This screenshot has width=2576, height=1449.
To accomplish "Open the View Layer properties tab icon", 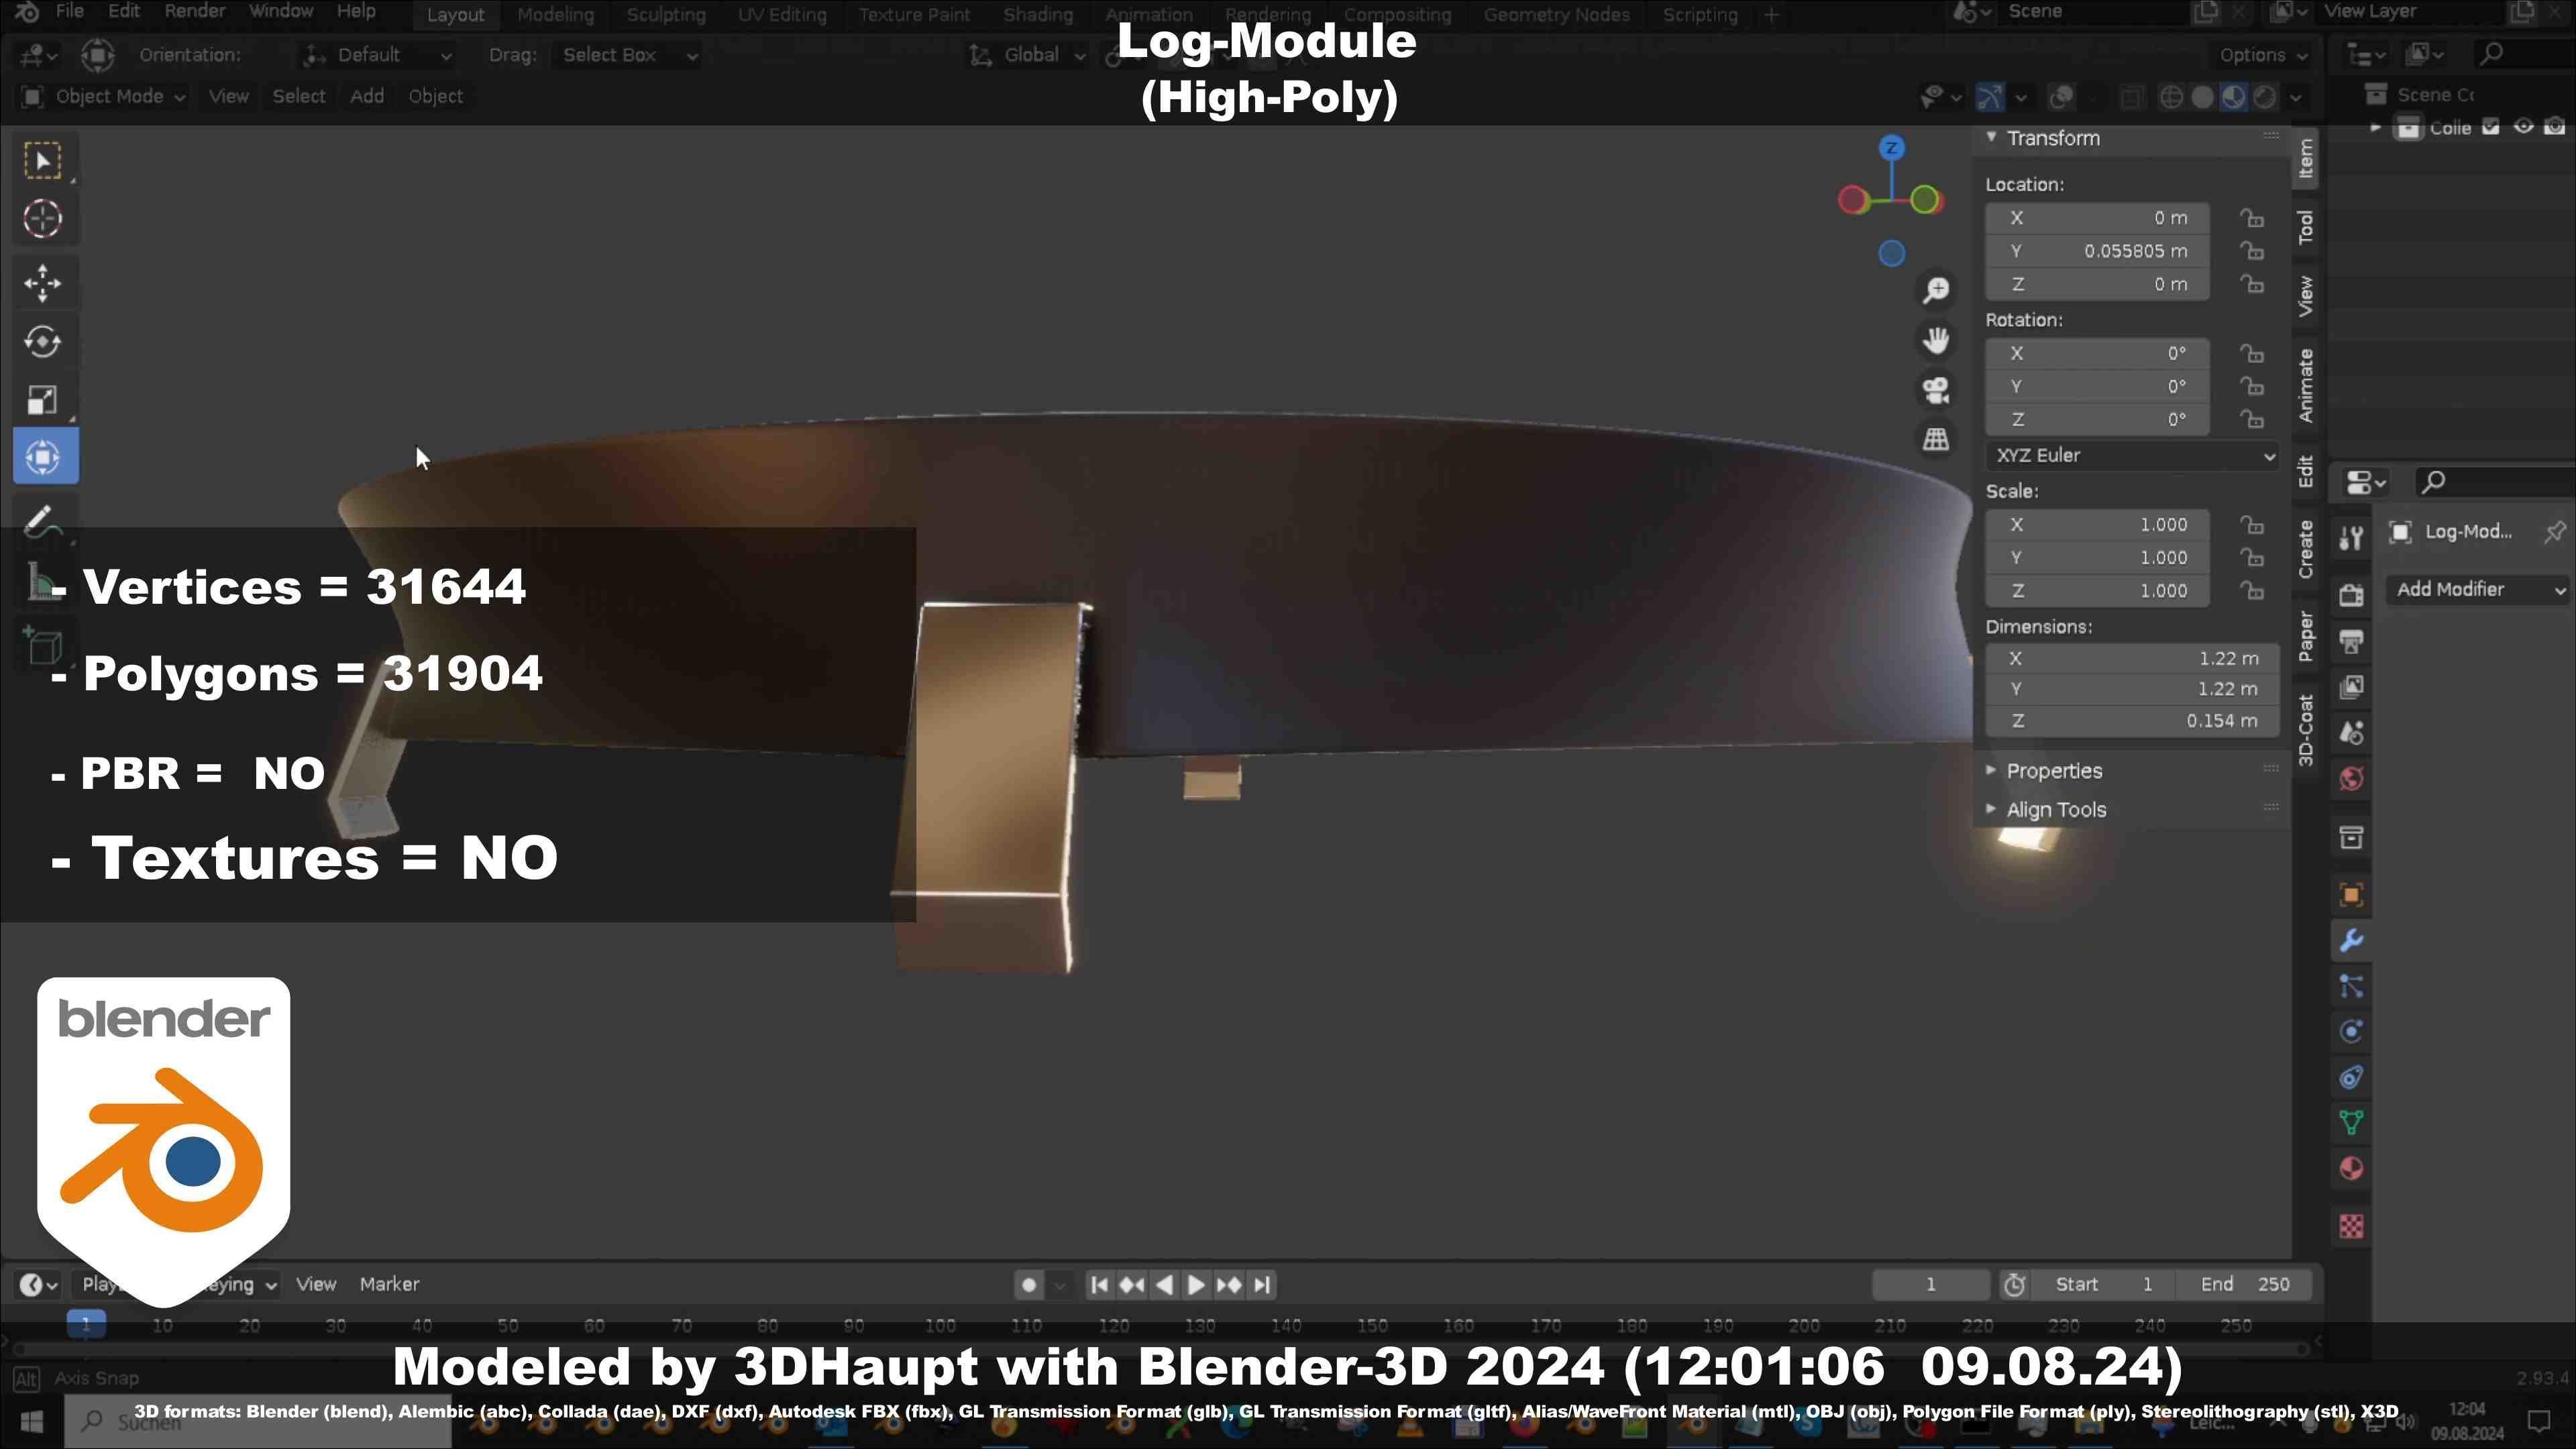I will (x=2351, y=687).
